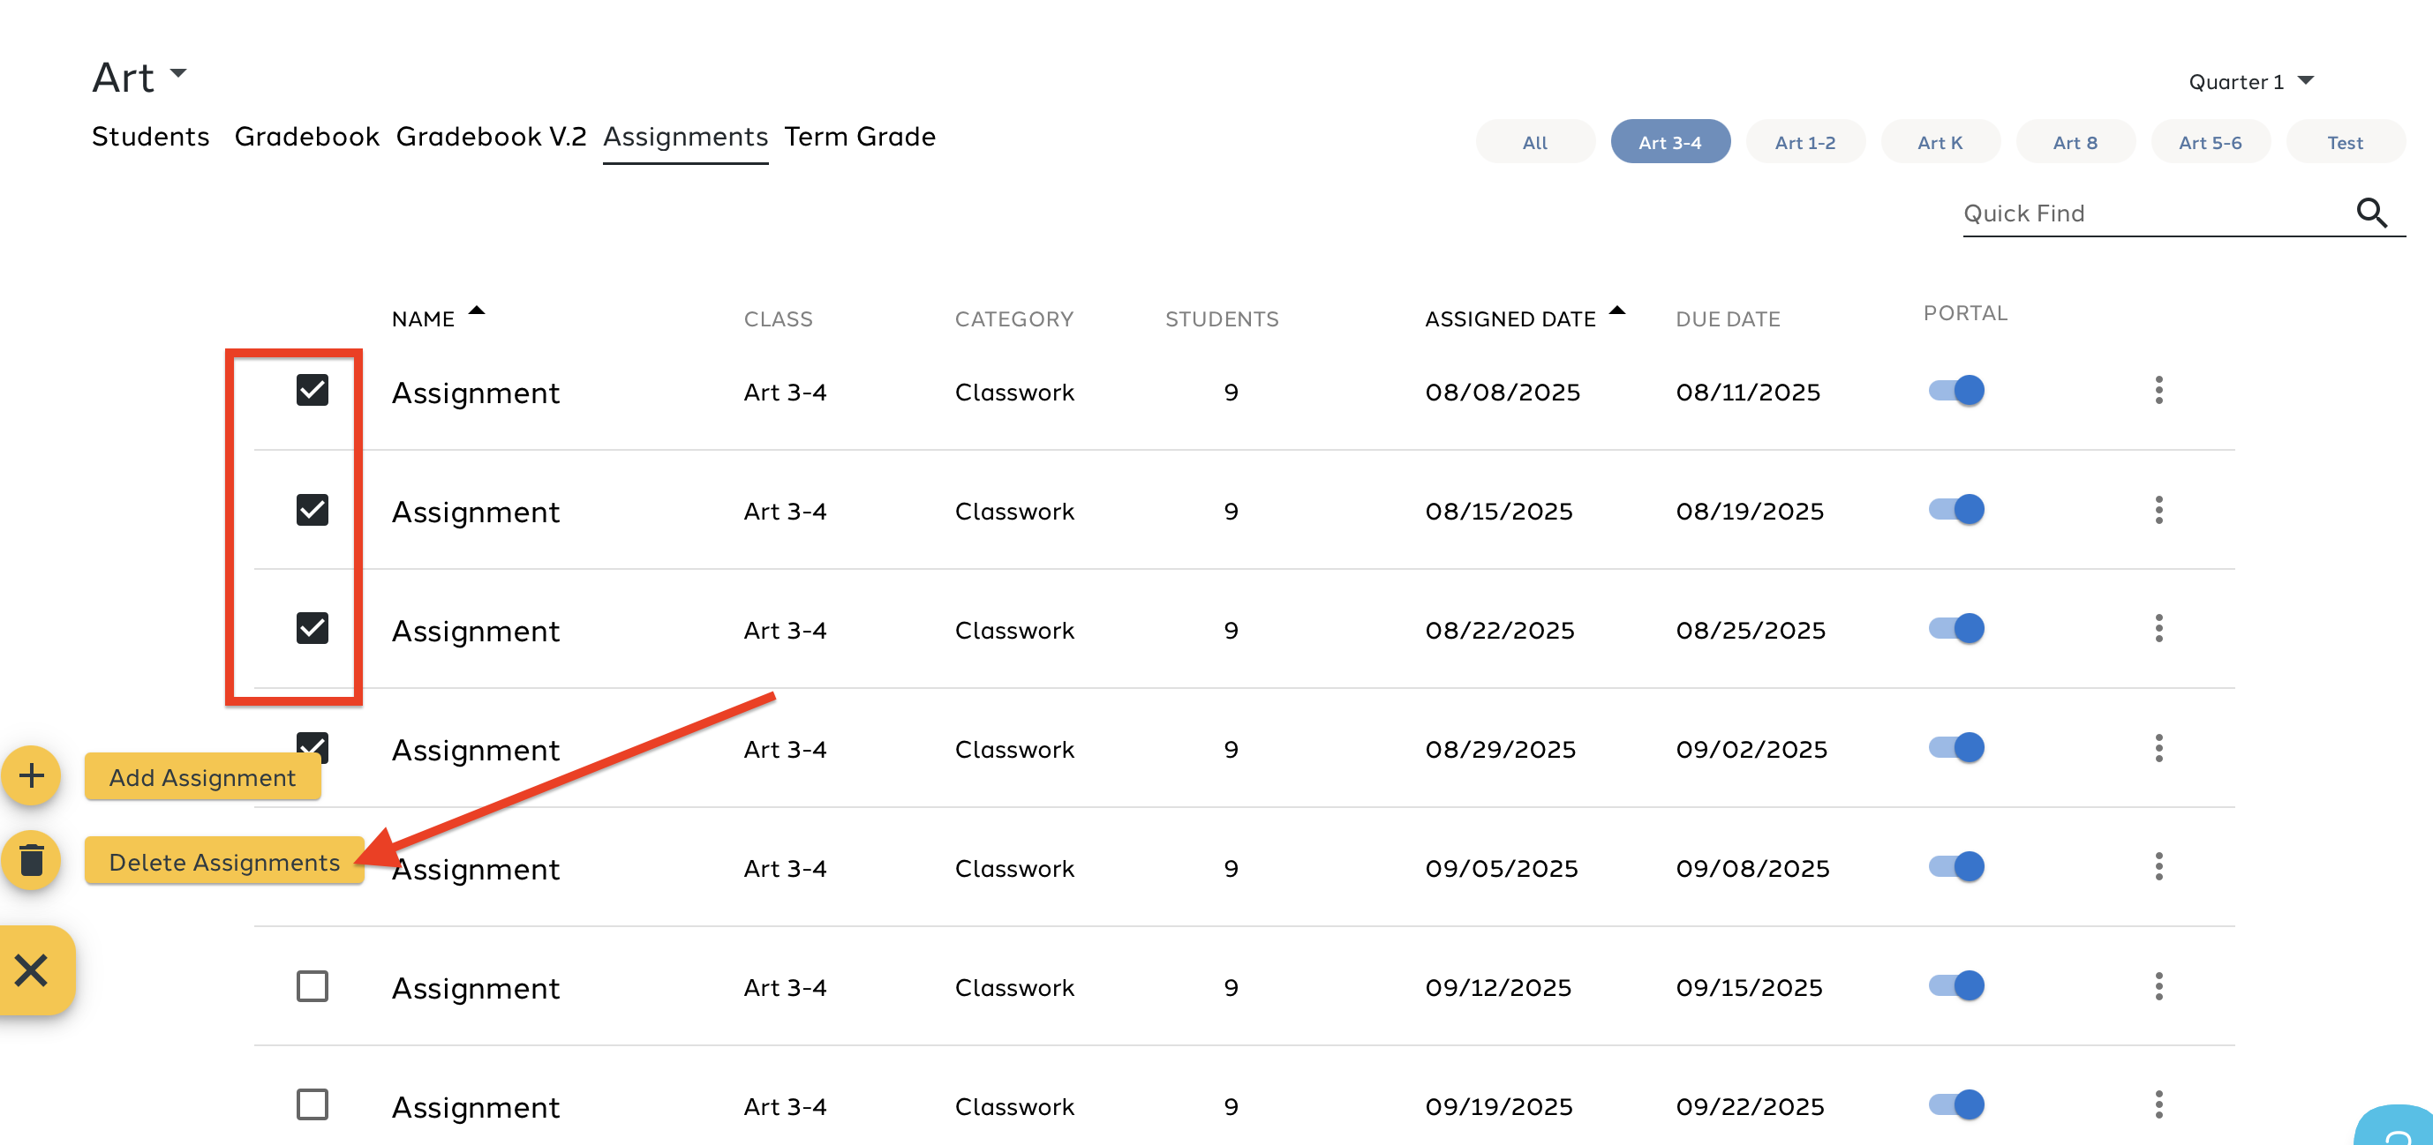Click the yellow plus add icon
The width and height of the screenshot is (2433, 1145).
pyautogui.click(x=31, y=776)
